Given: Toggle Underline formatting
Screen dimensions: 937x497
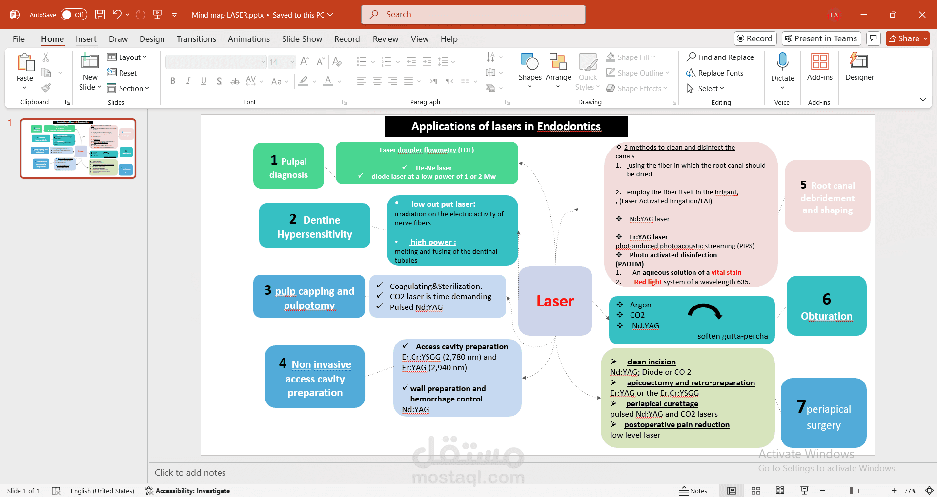Looking at the screenshot, I should click(x=204, y=81).
